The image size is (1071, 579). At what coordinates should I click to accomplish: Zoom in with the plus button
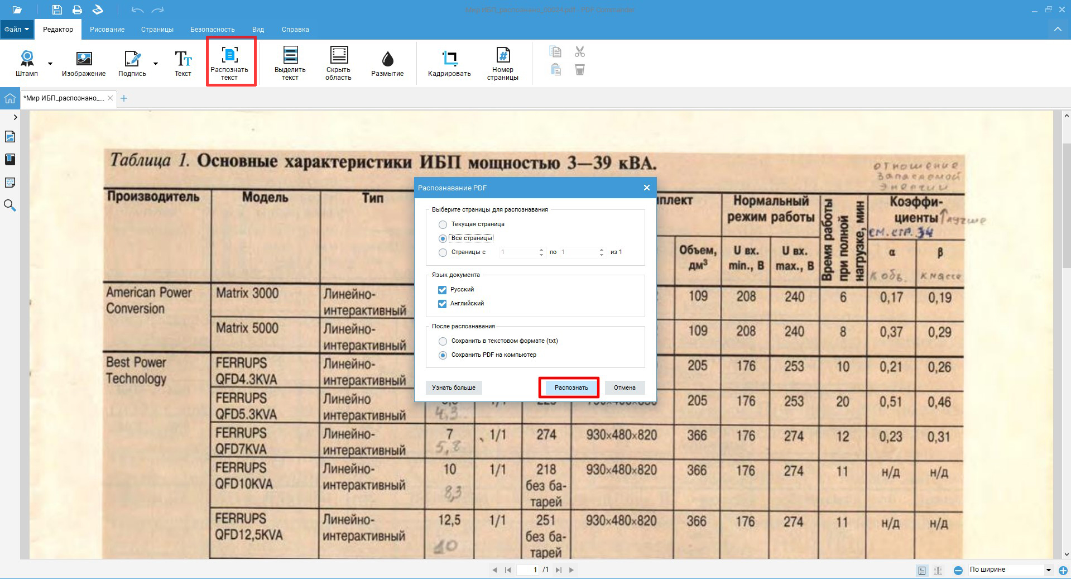pos(1063,570)
